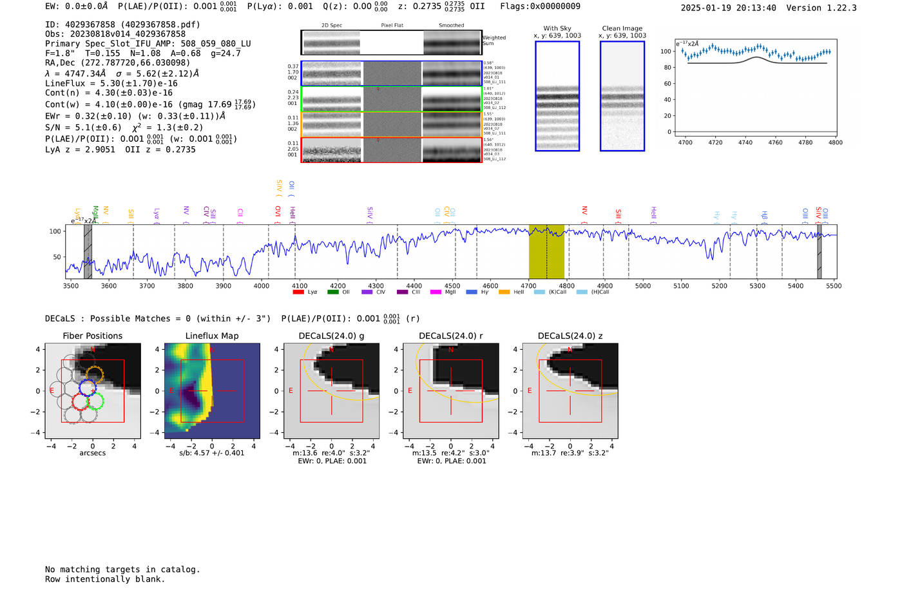
Task: Click 'm:13.6 re:4.0" s:3.2"' under DECaLS g
Action: click(332, 453)
